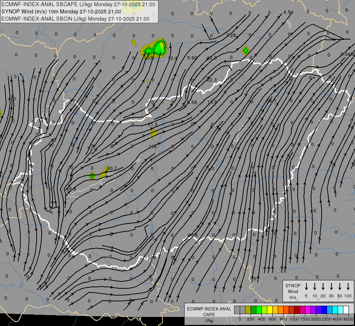Click the 5.92 value on the map
Viewport: 355px width, 326px height.
click(192, 58)
